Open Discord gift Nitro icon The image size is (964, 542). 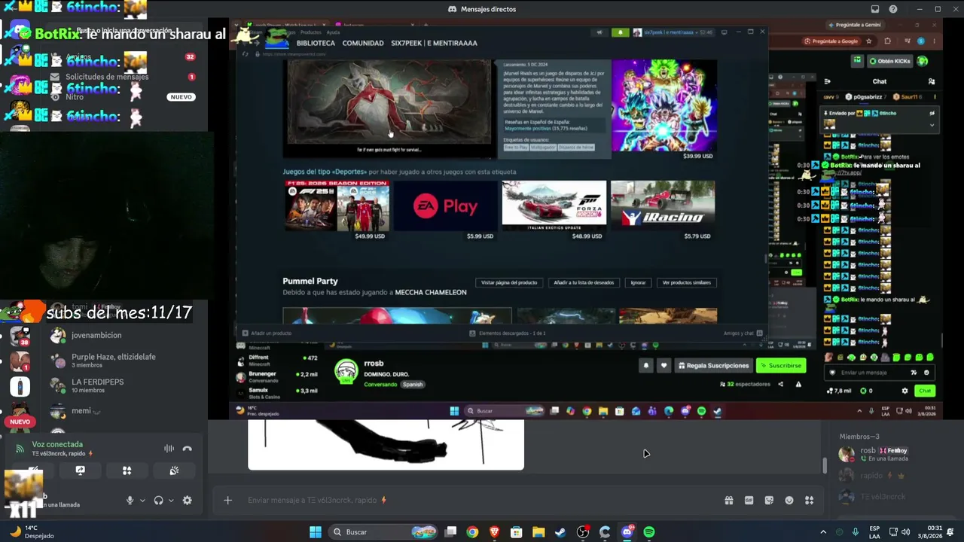pyautogui.click(x=729, y=500)
